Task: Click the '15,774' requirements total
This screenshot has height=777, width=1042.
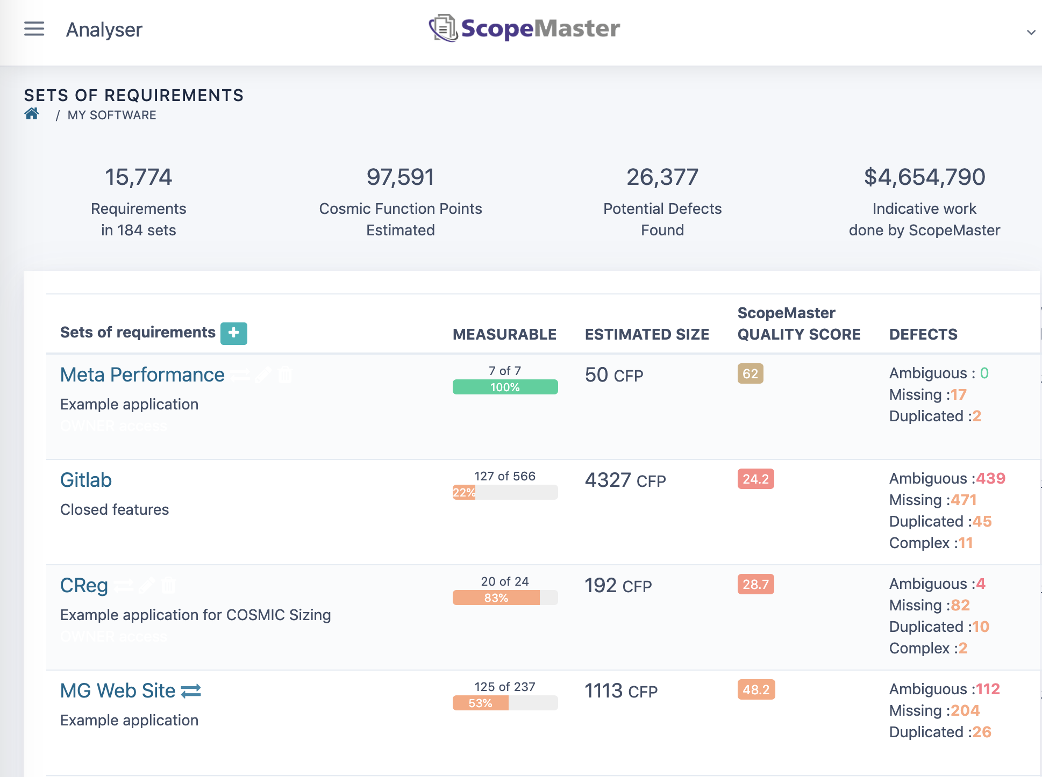Action: (138, 177)
